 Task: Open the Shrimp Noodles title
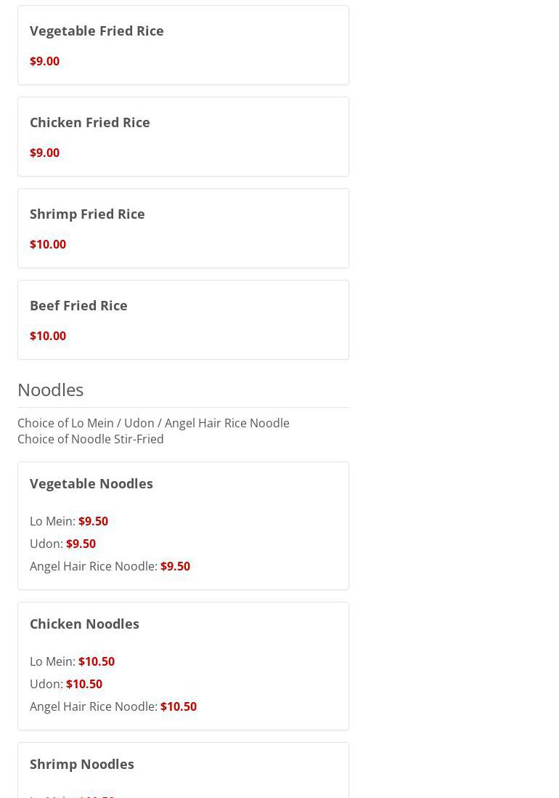pos(82,765)
